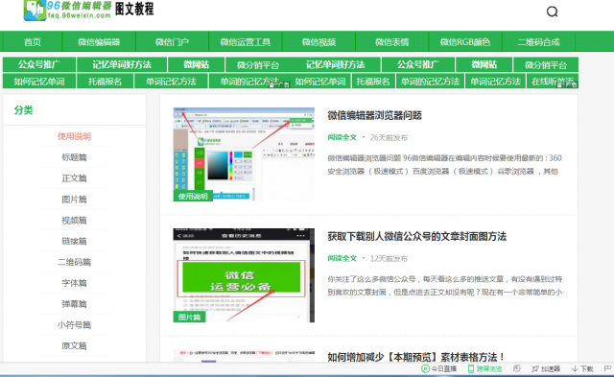614x377 pixels.
Task: Go to the 微信RGB颜色 menu item
Action: click(x=464, y=42)
